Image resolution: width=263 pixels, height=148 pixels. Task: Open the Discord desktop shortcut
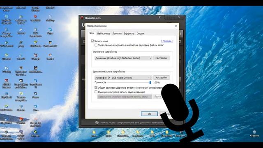point(21,31)
